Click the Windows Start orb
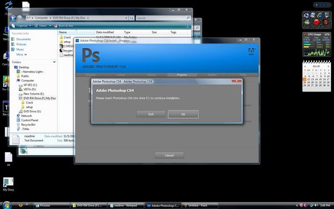The image size is (334, 209). tap(6, 205)
